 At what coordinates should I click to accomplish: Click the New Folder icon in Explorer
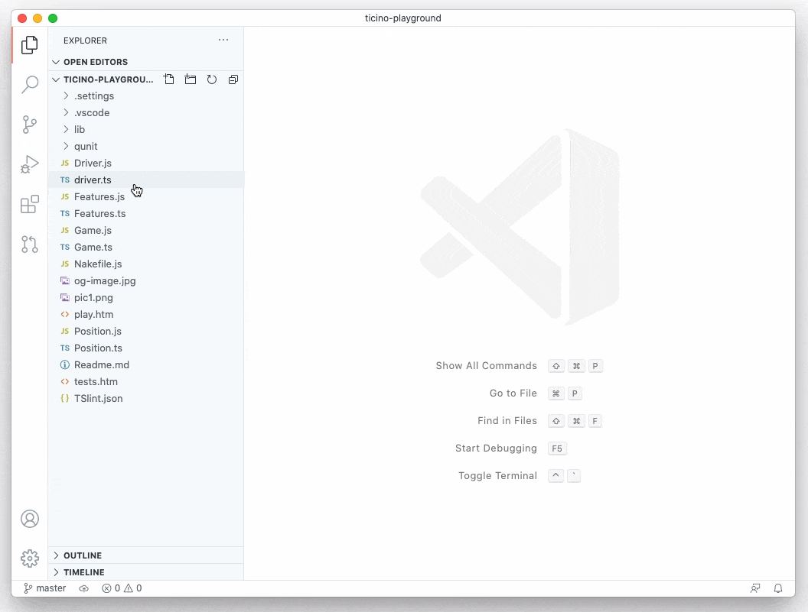[x=191, y=79]
